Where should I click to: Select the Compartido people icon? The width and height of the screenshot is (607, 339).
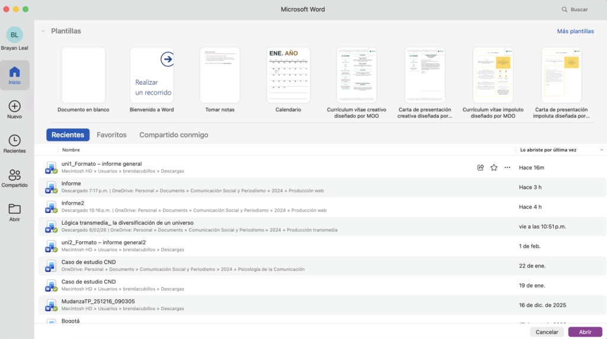pyautogui.click(x=15, y=175)
